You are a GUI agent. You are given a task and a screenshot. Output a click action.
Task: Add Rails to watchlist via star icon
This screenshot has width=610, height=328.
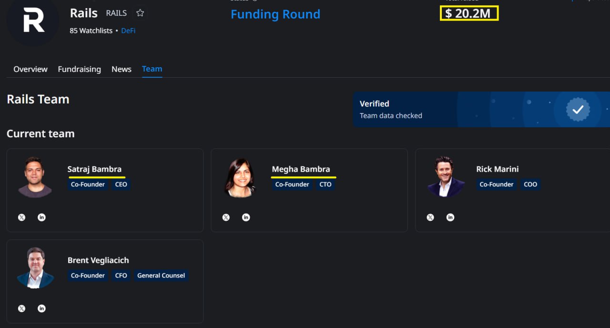pyautogui.click(x=140, y=13)
